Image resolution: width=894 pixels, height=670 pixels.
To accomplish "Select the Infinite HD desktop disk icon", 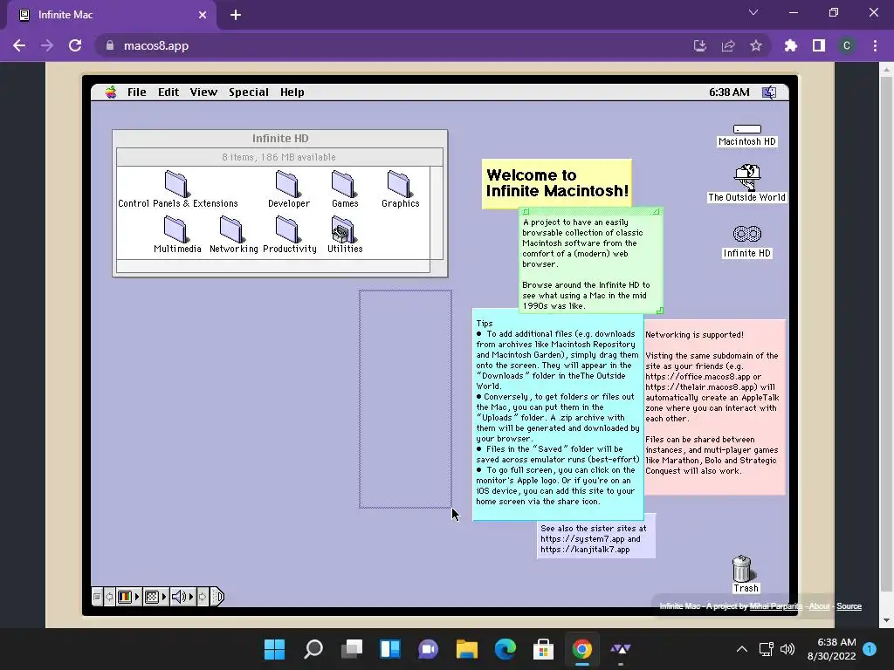I will pyautogui.click(x=747, y=243).
